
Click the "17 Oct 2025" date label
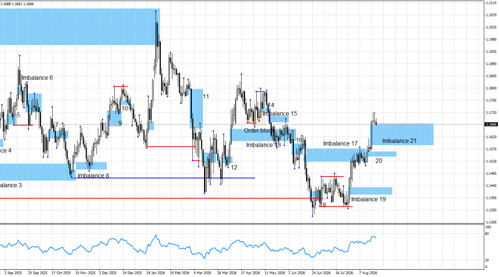coord(61,273)
